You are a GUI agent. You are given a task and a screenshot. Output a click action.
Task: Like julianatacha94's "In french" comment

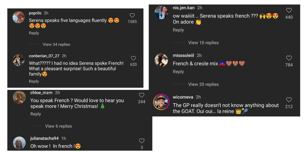pos(142,141)
